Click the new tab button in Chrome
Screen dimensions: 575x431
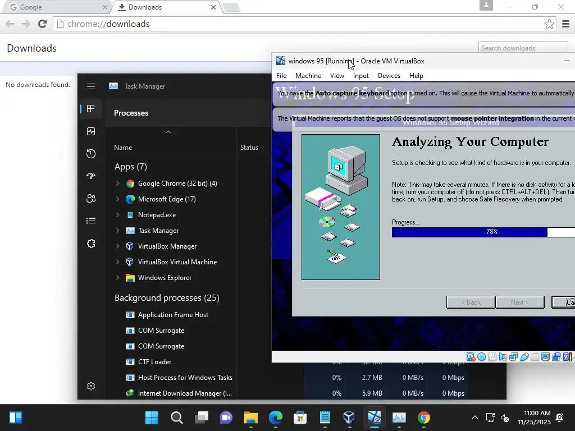coord(231,7)
